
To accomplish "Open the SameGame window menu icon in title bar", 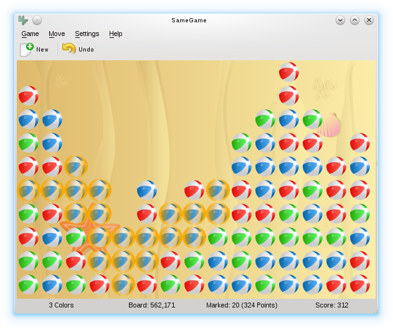I will tap(23, 20).
